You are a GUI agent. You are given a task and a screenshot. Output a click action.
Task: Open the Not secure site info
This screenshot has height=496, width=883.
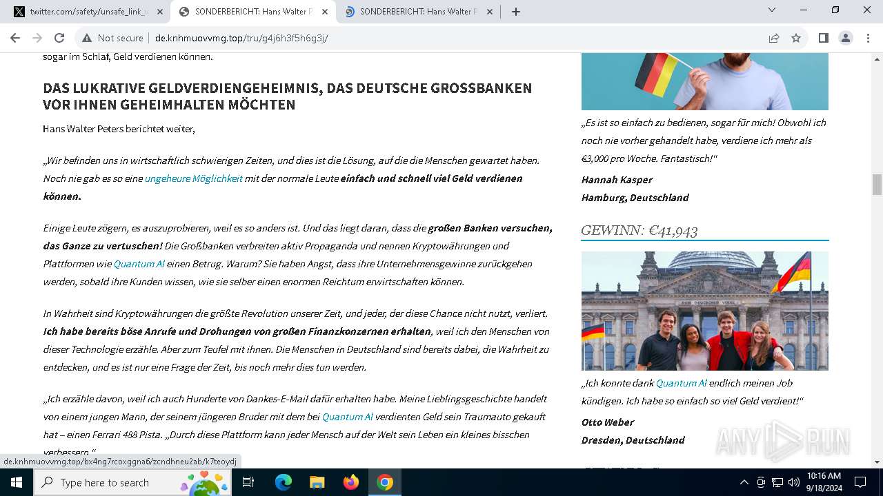click(113, 38)
